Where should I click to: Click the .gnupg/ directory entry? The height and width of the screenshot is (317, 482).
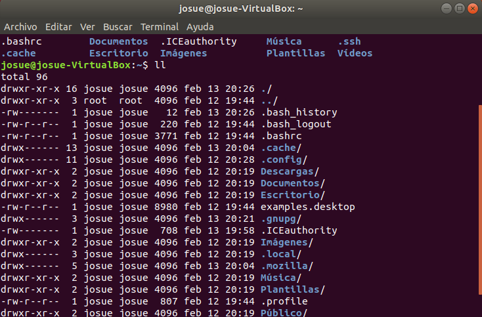click(281, 219)
